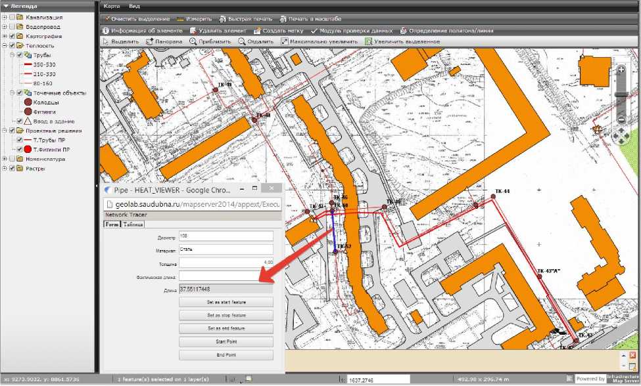The height and width of the screenshot is (386, 641).
Task: Click the Удалить элемент delete icon
Action: coord(193,30)
